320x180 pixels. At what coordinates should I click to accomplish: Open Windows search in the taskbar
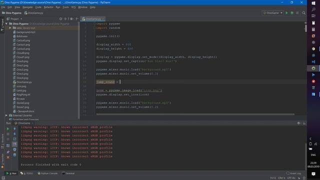click(x=313, y=9)
